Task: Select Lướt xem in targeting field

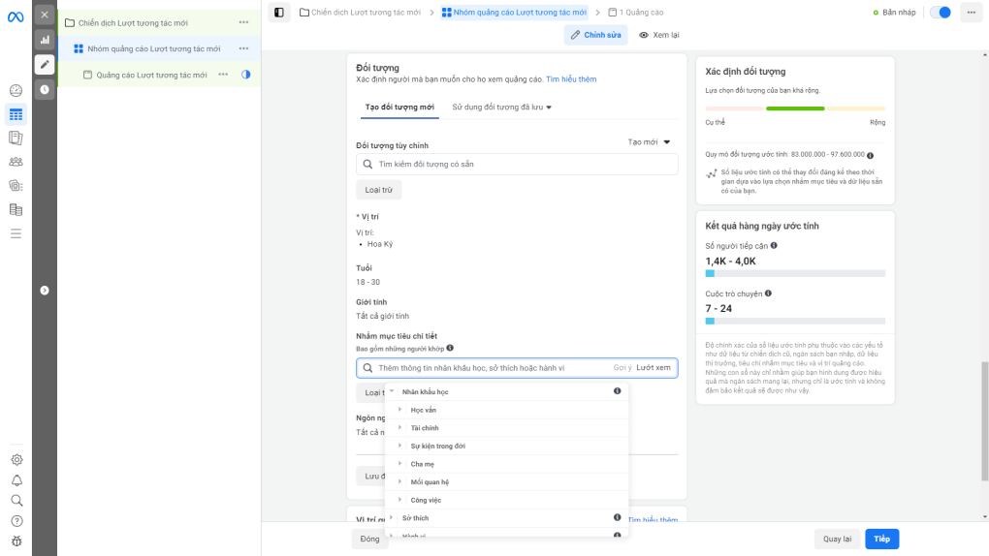Action: click(x=654, y=367)
